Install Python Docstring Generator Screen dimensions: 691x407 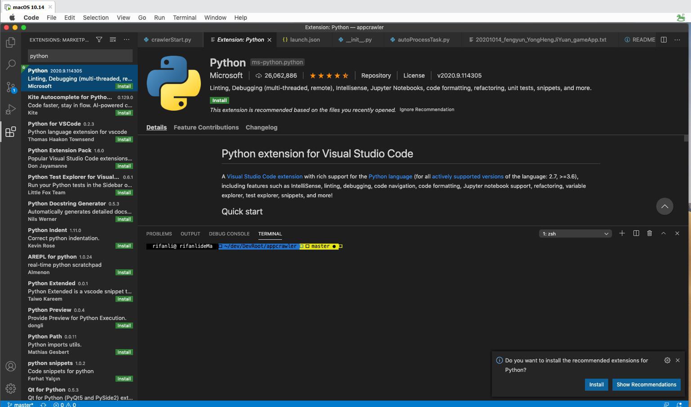[124, 219]
